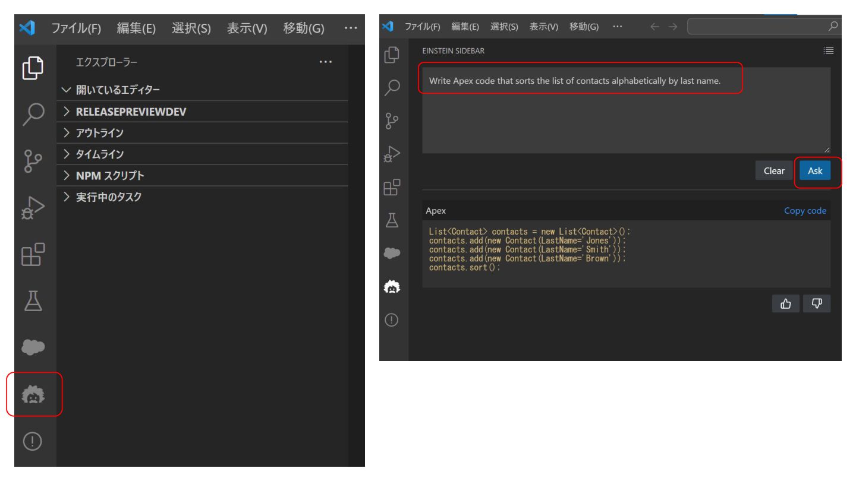Open Source Control icon in right window
The image size is (856, 481).
(x=392, y=122)
